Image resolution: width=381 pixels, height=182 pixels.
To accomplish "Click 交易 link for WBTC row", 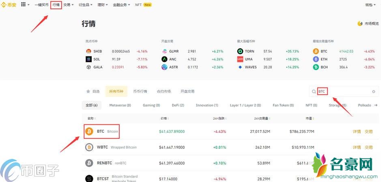I will pos(368,147).
